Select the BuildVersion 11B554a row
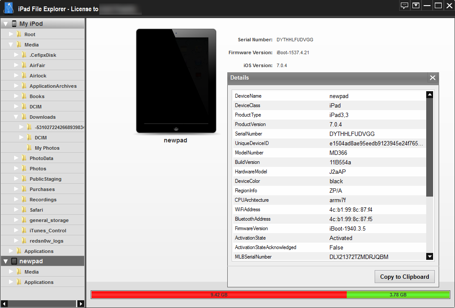Viewport: 455px width, 308px height. [x=329, y=162]
